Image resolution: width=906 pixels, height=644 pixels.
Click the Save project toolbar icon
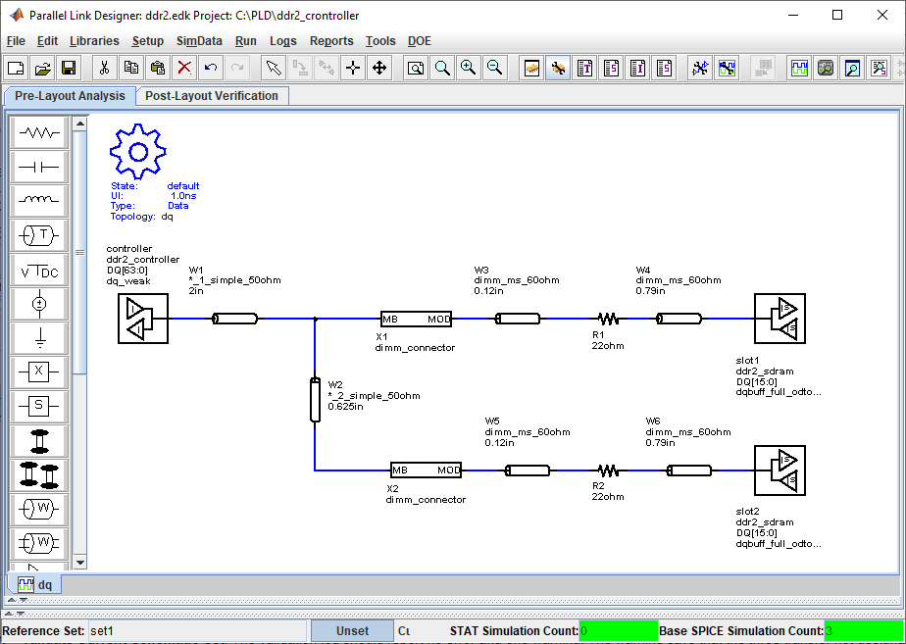(x=69, y=68)
